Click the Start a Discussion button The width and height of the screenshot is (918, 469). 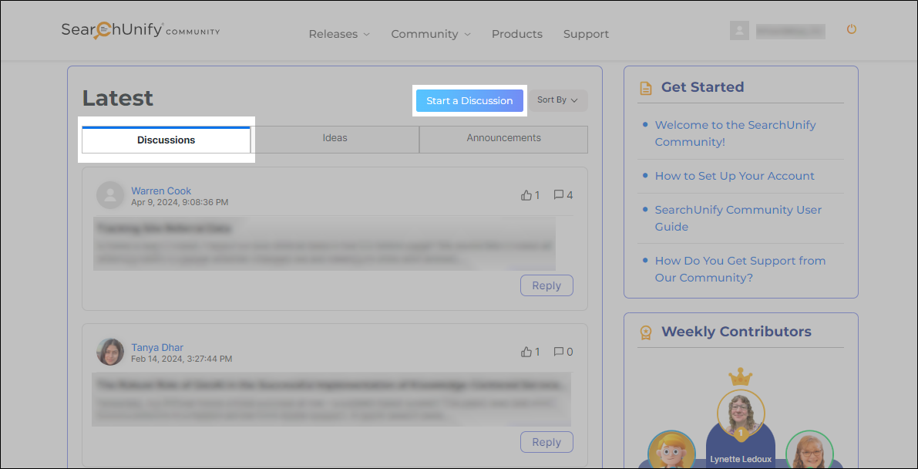469,101
